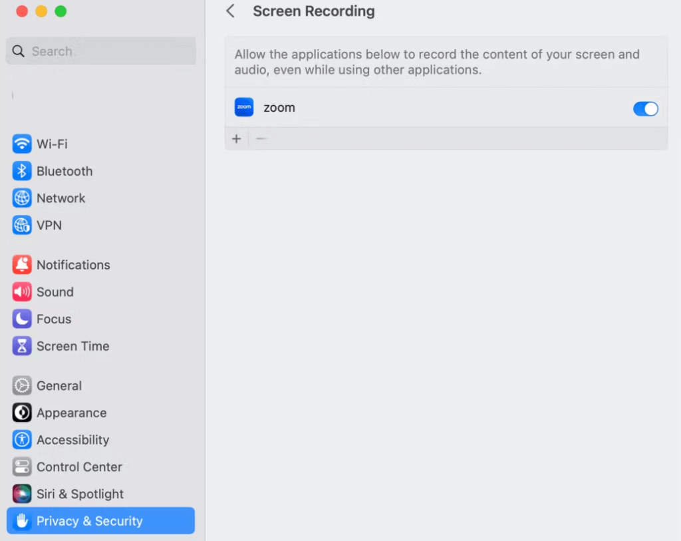Disable screen recording toggle for zoom
Screen dimensions: 681x541
click(645, 108)
